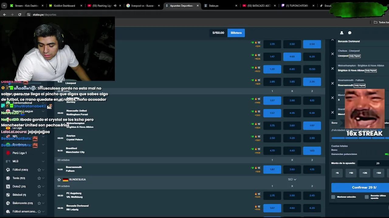
Task: Toggle home odds 1.20 selection
Action: tap(272, 69)
